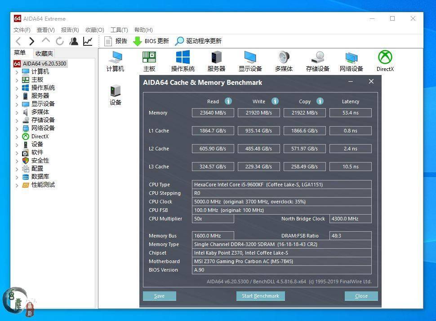The height and width of the screenshot is (321, 436).
Task: Open the 存储设备 storage icon
Action: (x=317, y=62)
